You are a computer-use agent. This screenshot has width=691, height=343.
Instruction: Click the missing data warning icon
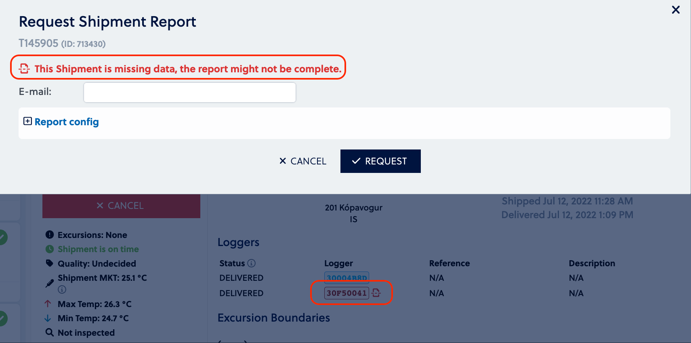[24, 69]
